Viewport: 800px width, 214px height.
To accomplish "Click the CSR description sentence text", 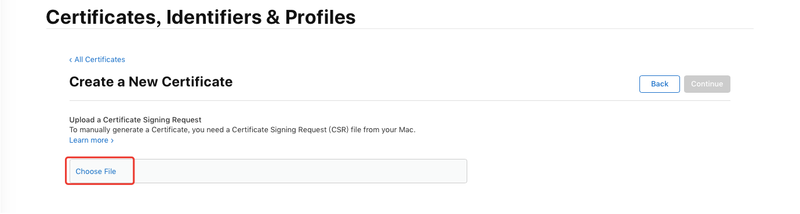I will coord(242,130).
